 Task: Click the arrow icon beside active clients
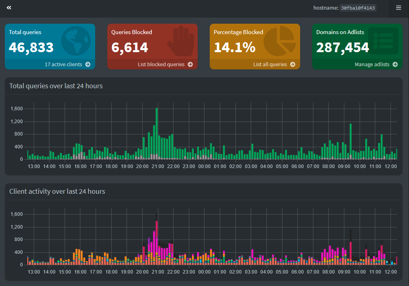coord(88,65)
